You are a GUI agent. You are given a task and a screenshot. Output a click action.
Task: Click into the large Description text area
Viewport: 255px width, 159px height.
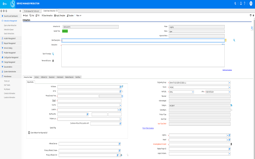tap(143, 56)
